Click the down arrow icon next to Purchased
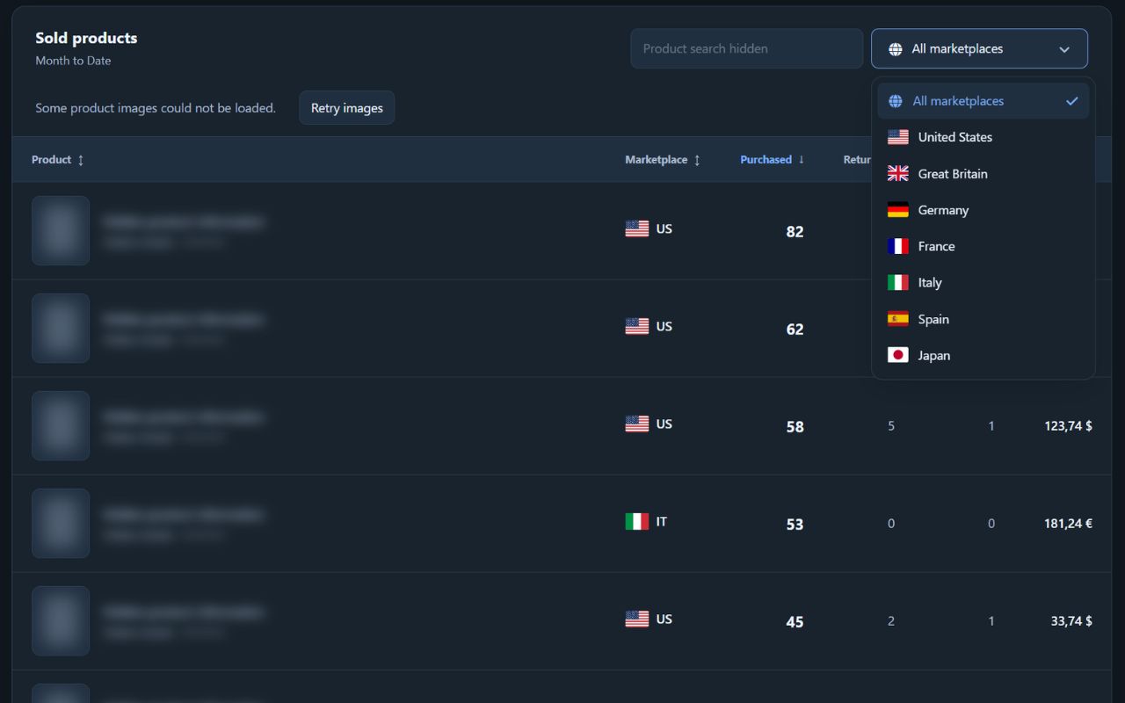This screenshot has width=1125, height=703. [801, 160]
